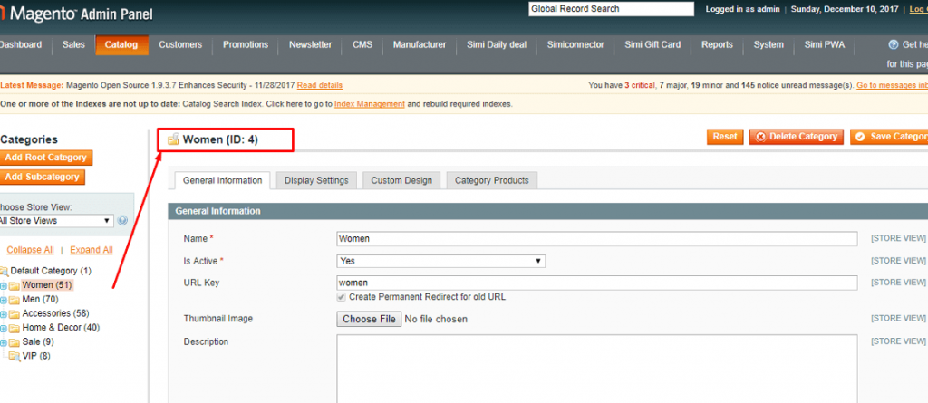Select Men (70) in the category tree
The width and height of the screenshot is (928, 403).
coord(40,300)
